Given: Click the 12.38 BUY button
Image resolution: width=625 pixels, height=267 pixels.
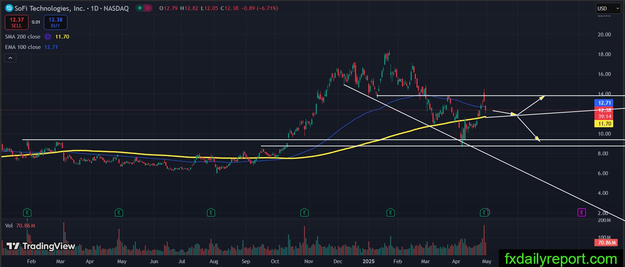Looking at the screenshot, I should [56, 23].
